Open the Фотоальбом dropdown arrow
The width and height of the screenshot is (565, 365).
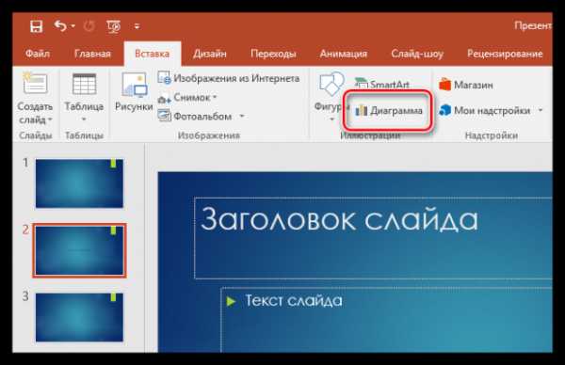click(x=242, y=116)
